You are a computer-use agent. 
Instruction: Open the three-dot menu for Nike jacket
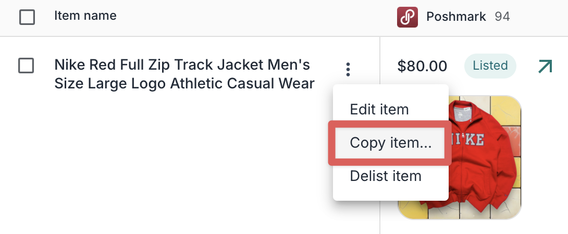point(348,69)
